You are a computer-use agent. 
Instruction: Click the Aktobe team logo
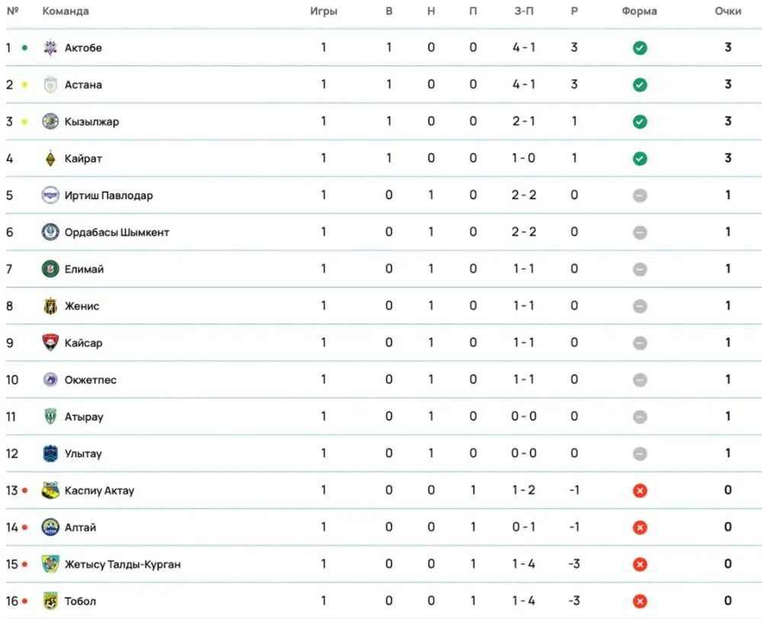(x=50, y=47)
